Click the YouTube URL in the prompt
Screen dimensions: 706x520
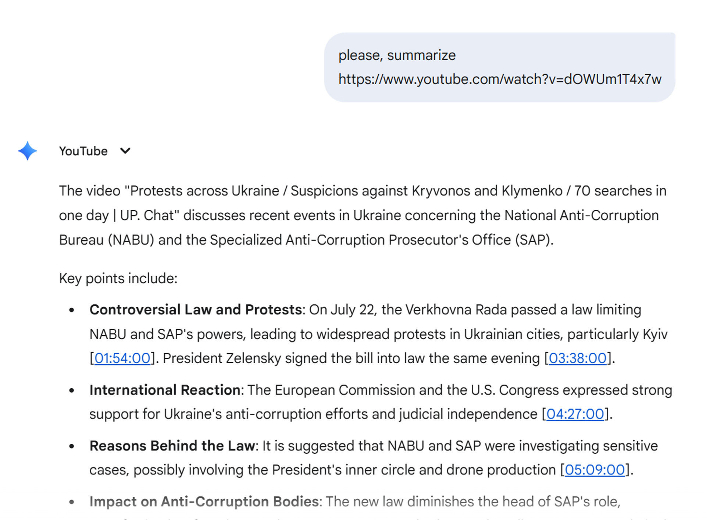[500, 79]
